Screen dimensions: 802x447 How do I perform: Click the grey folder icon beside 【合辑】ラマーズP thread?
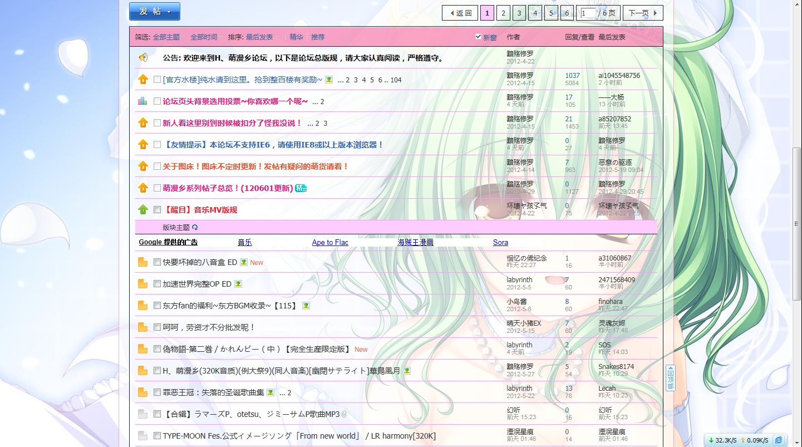pos(142,414)
